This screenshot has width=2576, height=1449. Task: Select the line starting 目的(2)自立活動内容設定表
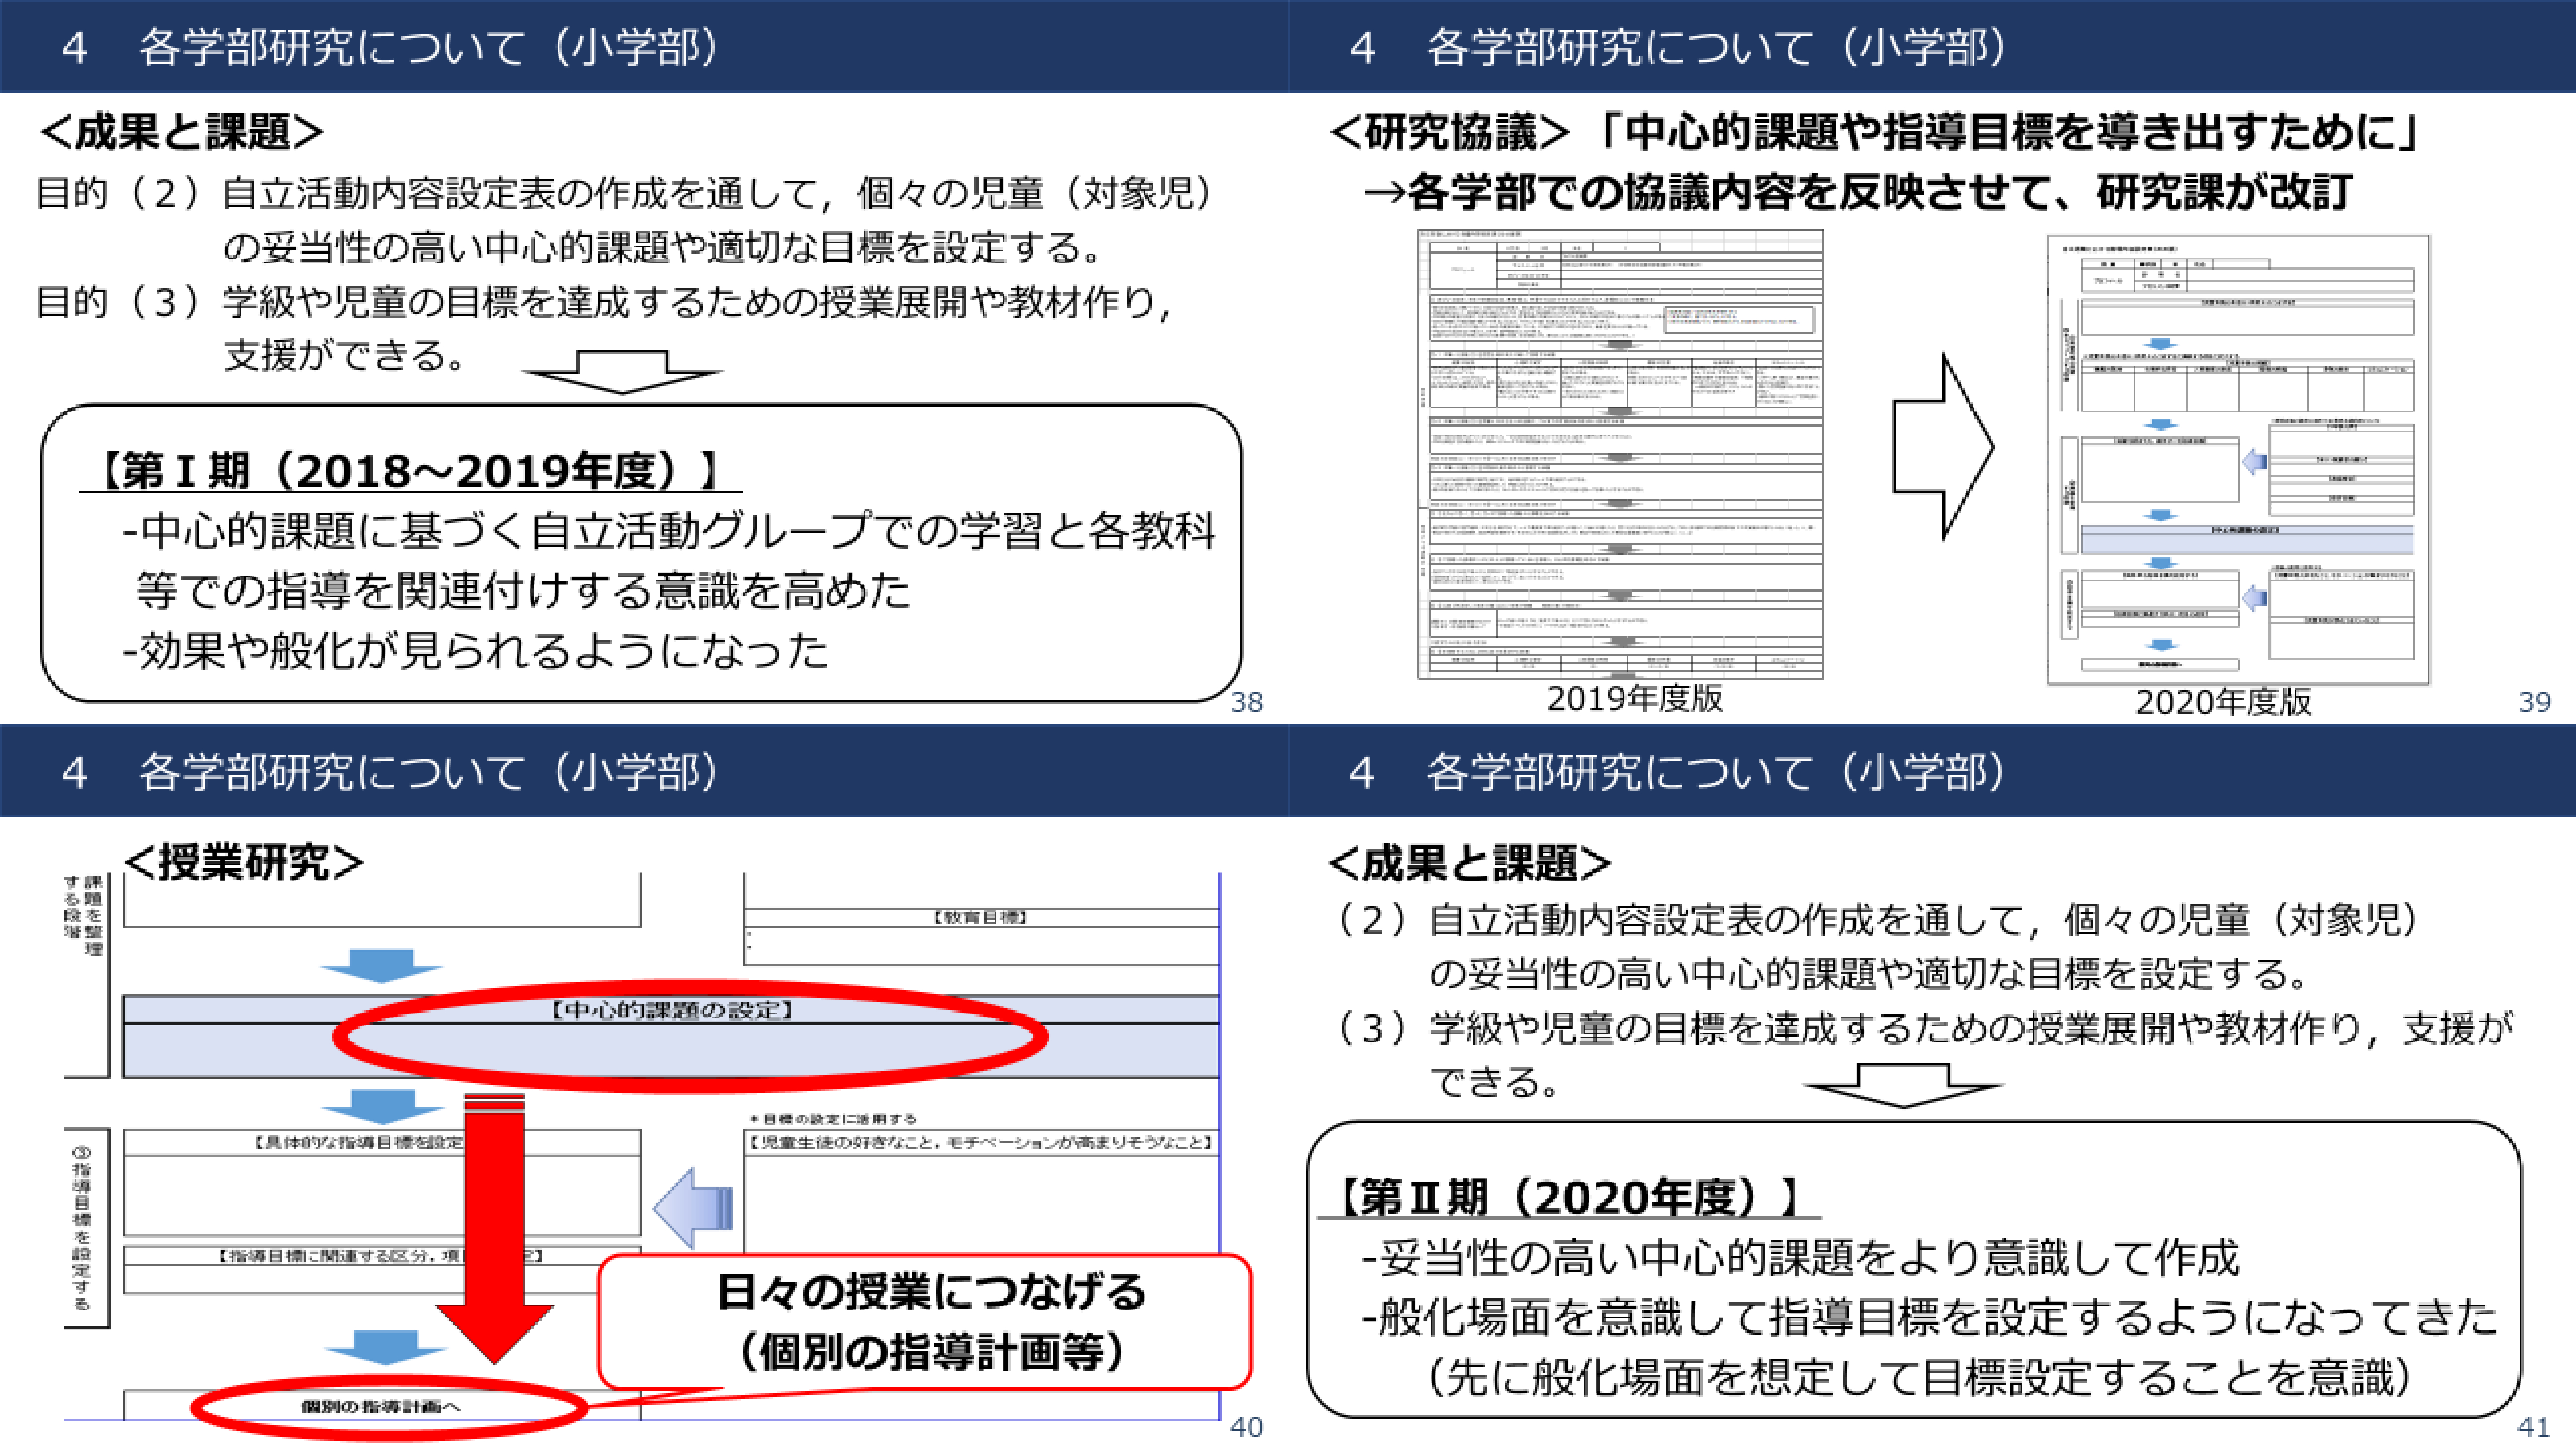tap(626, 194)
